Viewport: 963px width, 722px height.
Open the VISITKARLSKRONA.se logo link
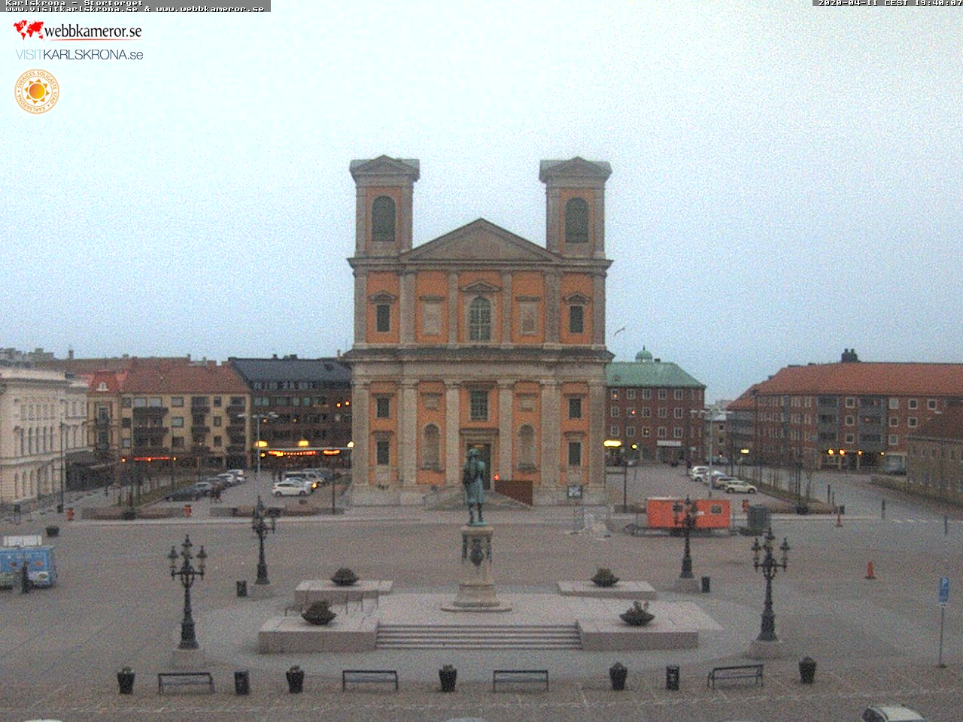click(79, 55)
